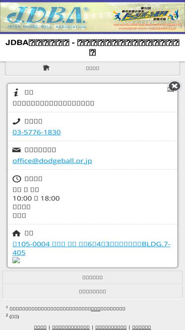This screenshot has height=330, width=185.
Task: Click the house address icon
Action: [x=17, y=233]
